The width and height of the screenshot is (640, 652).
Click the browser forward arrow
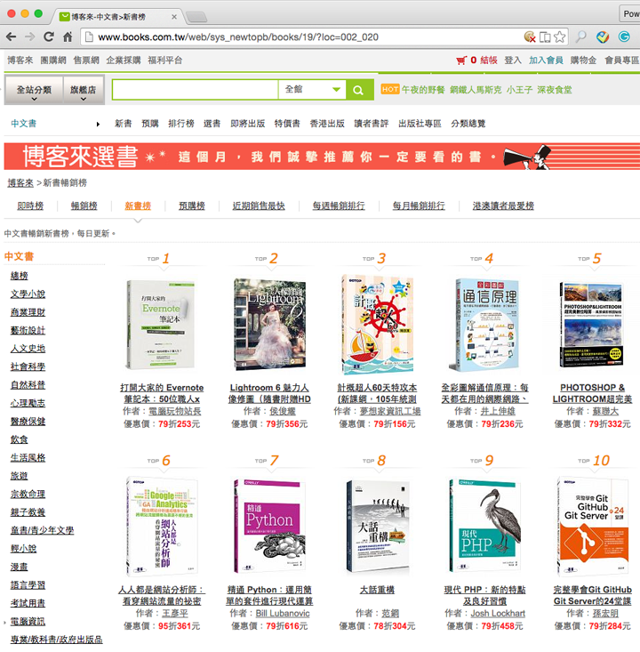tap(30, 37)
